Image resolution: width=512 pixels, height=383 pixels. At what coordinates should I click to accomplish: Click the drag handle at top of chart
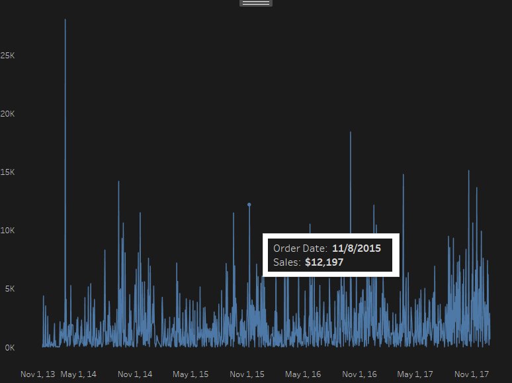[256, 3]
